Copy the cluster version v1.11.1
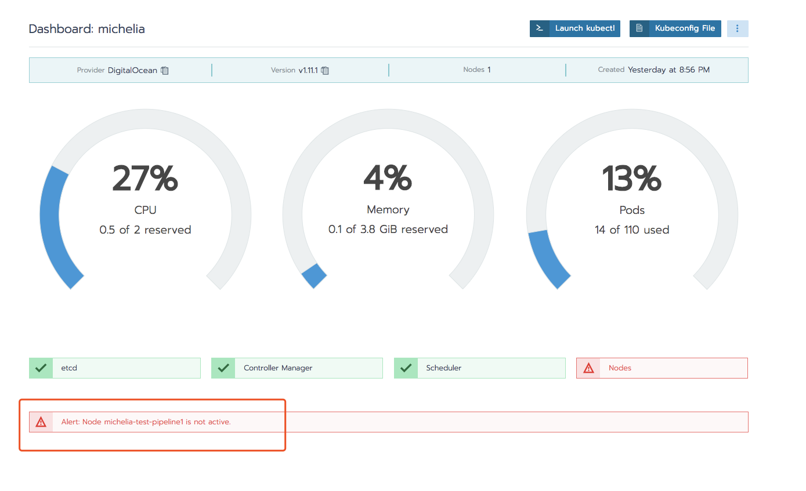Viewport: 806px width, 491px height. tap(324, 70)
